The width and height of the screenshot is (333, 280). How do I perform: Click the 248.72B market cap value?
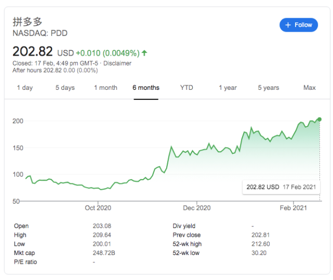pos(104,253)
